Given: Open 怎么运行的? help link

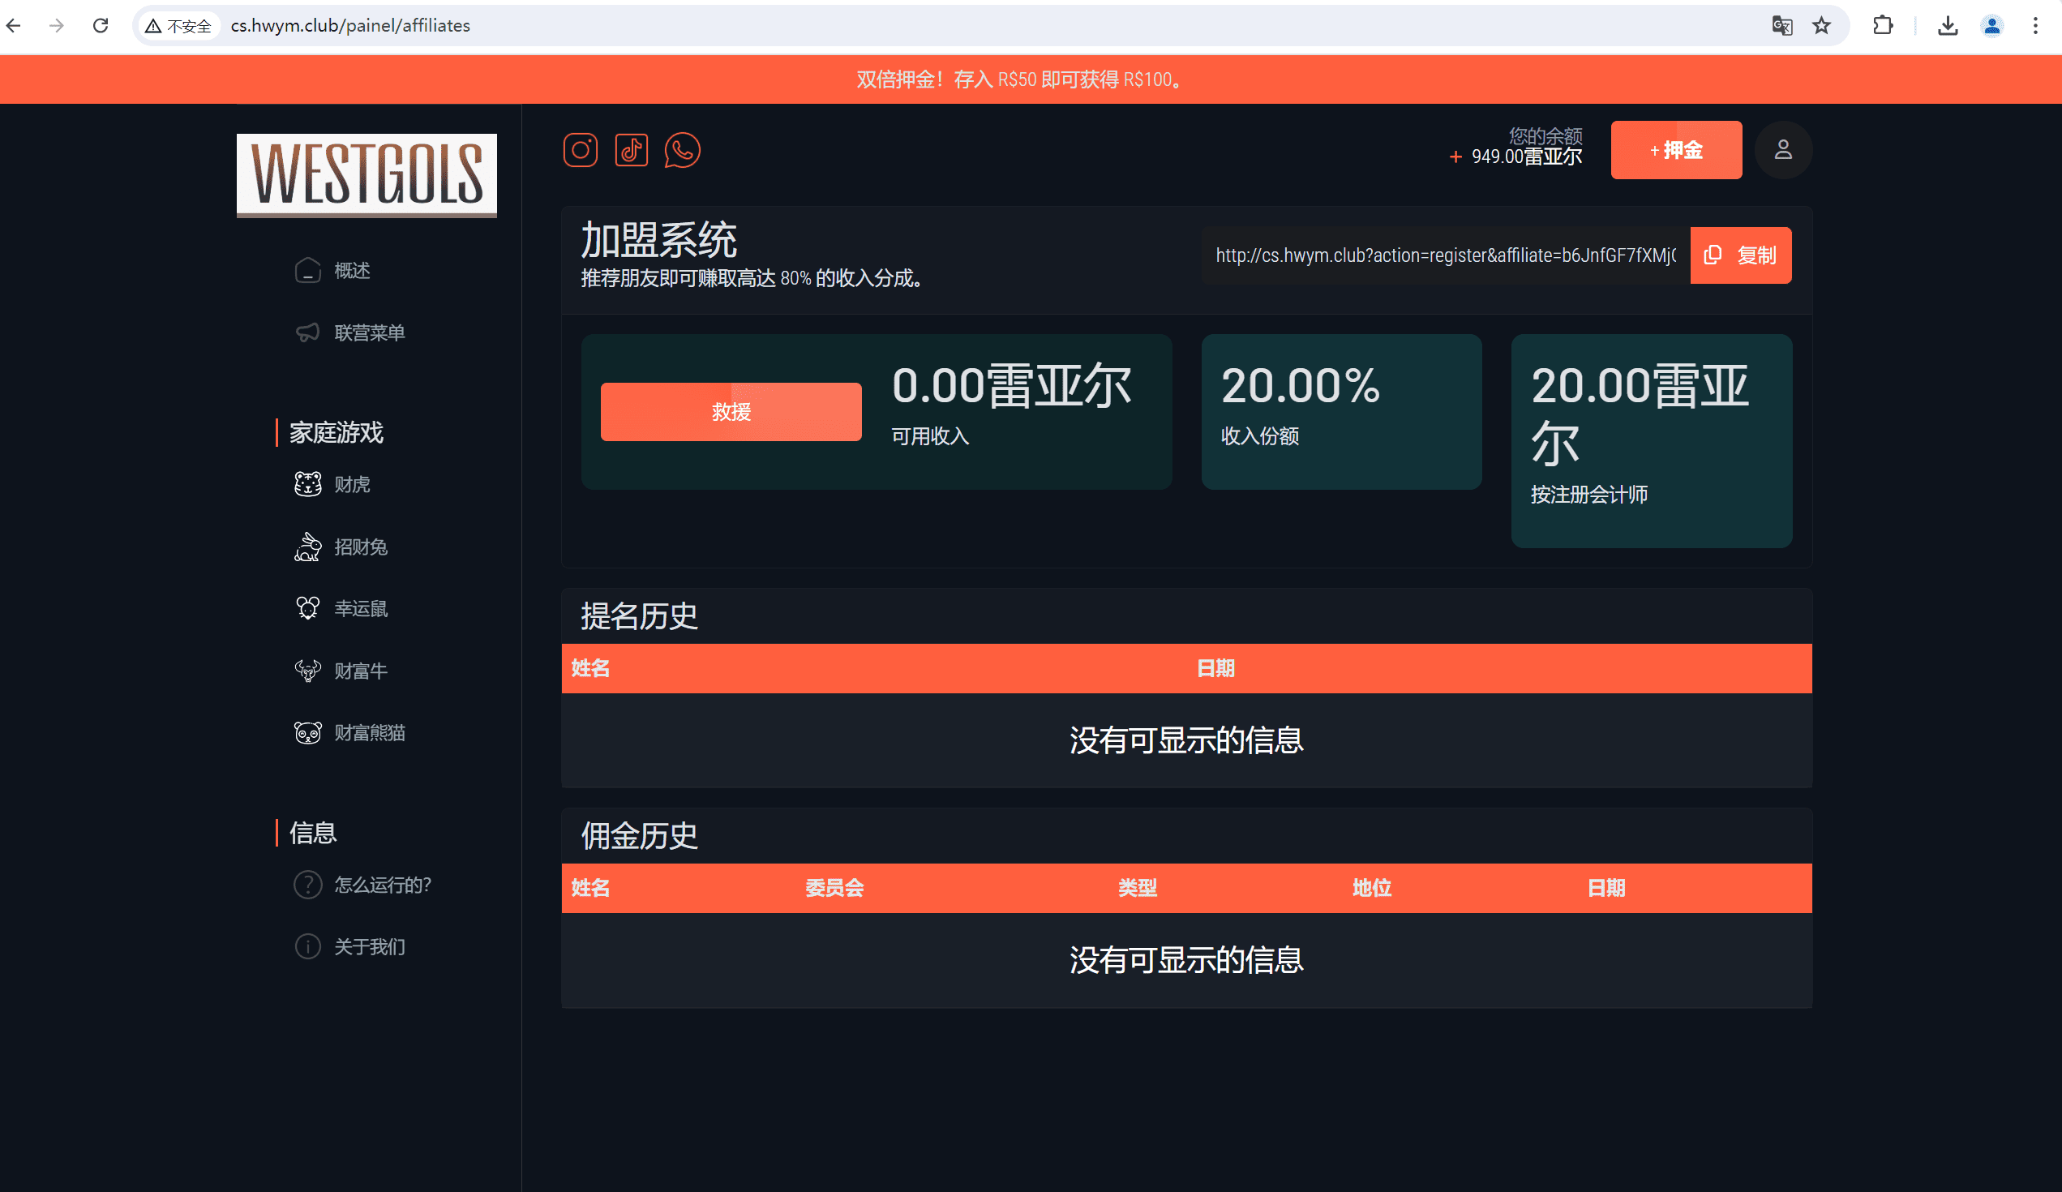Looking at the screenshot, I should pyautogui.click(x=381, y=885).
